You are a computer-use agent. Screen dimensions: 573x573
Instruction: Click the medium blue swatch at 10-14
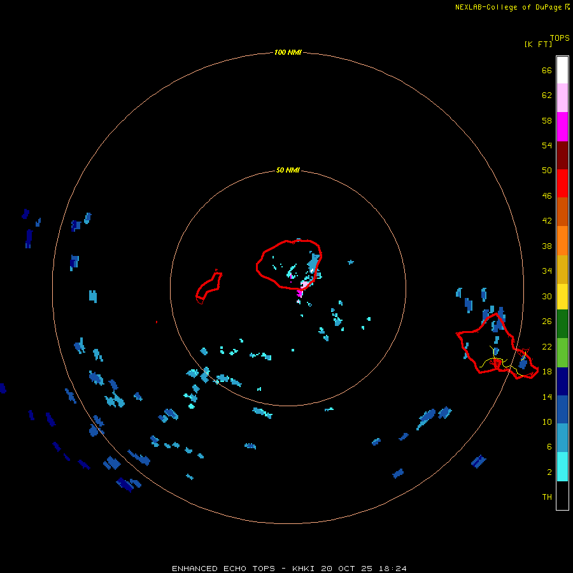click(562, 409)
